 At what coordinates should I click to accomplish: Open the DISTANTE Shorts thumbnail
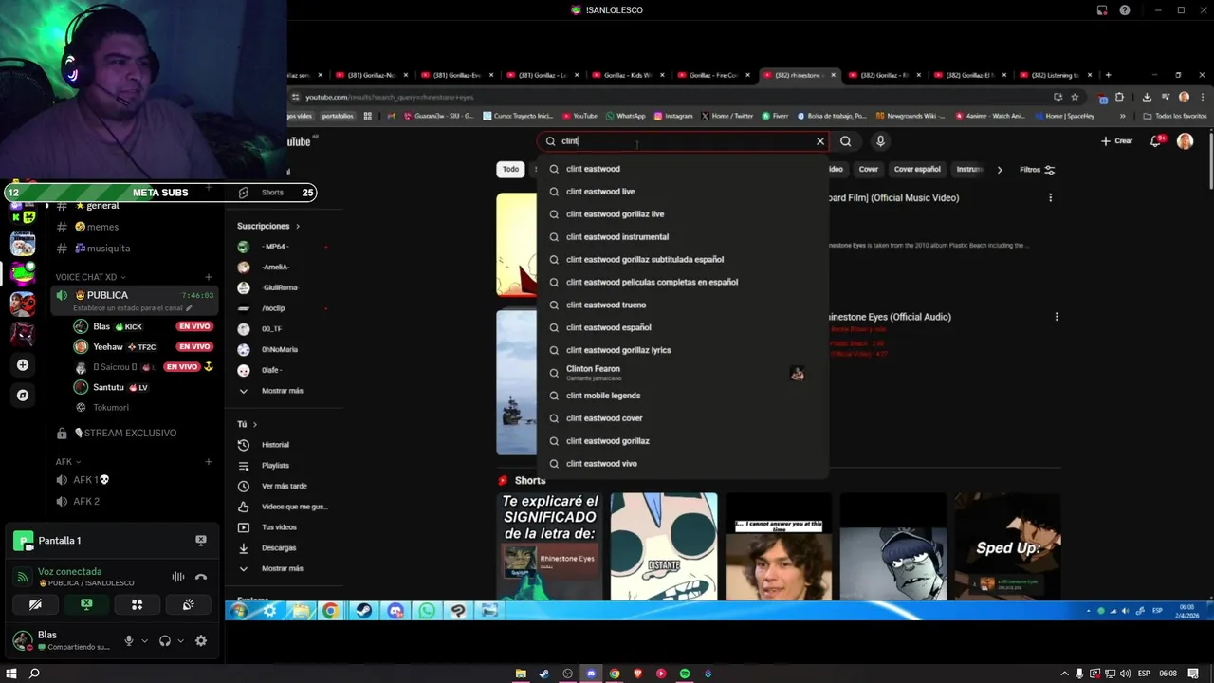(x=664, y=546)
